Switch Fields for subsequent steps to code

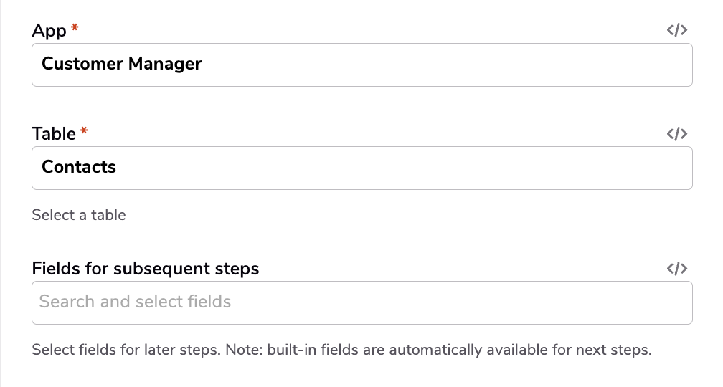click(x=677, y=269)
